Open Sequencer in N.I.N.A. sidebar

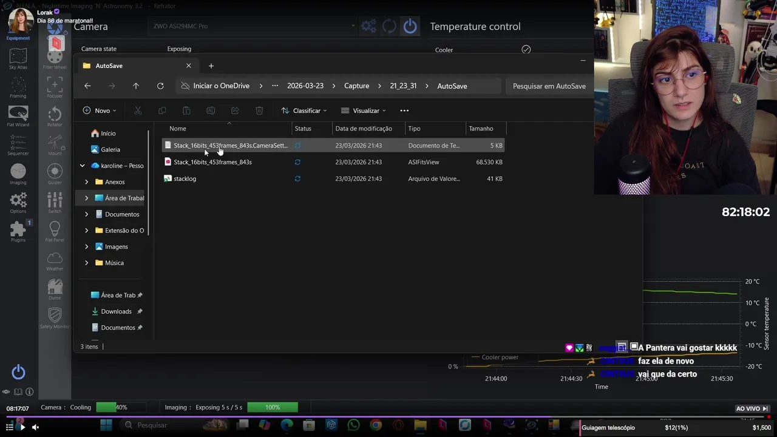[x=18, y=145]
